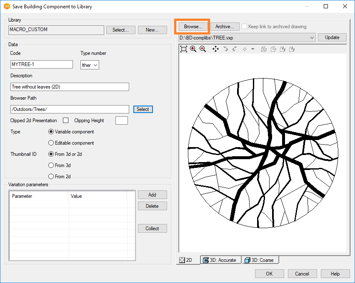Image resolution: width=355 pixels, height=283 pixels.
Task: Expand the dropdown arrow next to the center tool
Action: pyautogui.click(x=252, y=49)
